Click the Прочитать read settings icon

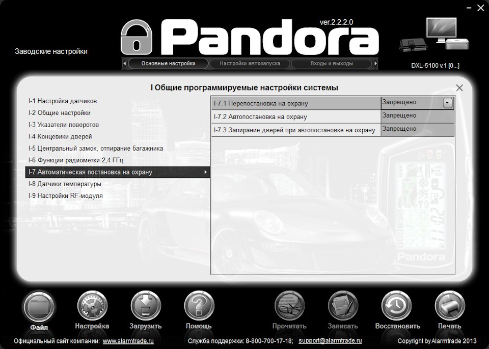tap(289, 306)
